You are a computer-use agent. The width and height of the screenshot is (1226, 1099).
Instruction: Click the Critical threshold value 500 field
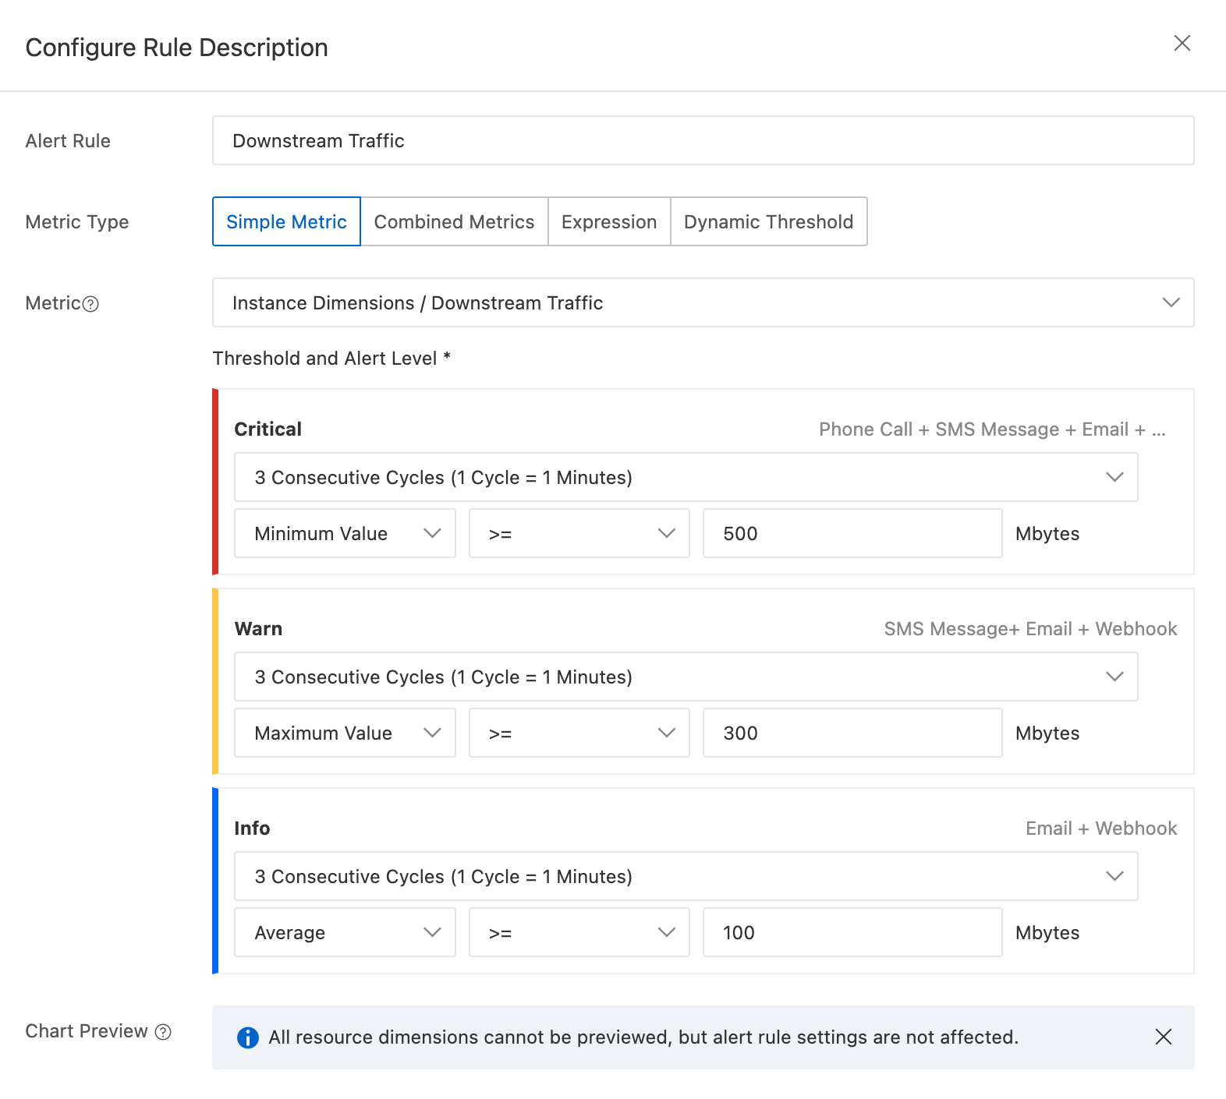(x=852, y=534)
